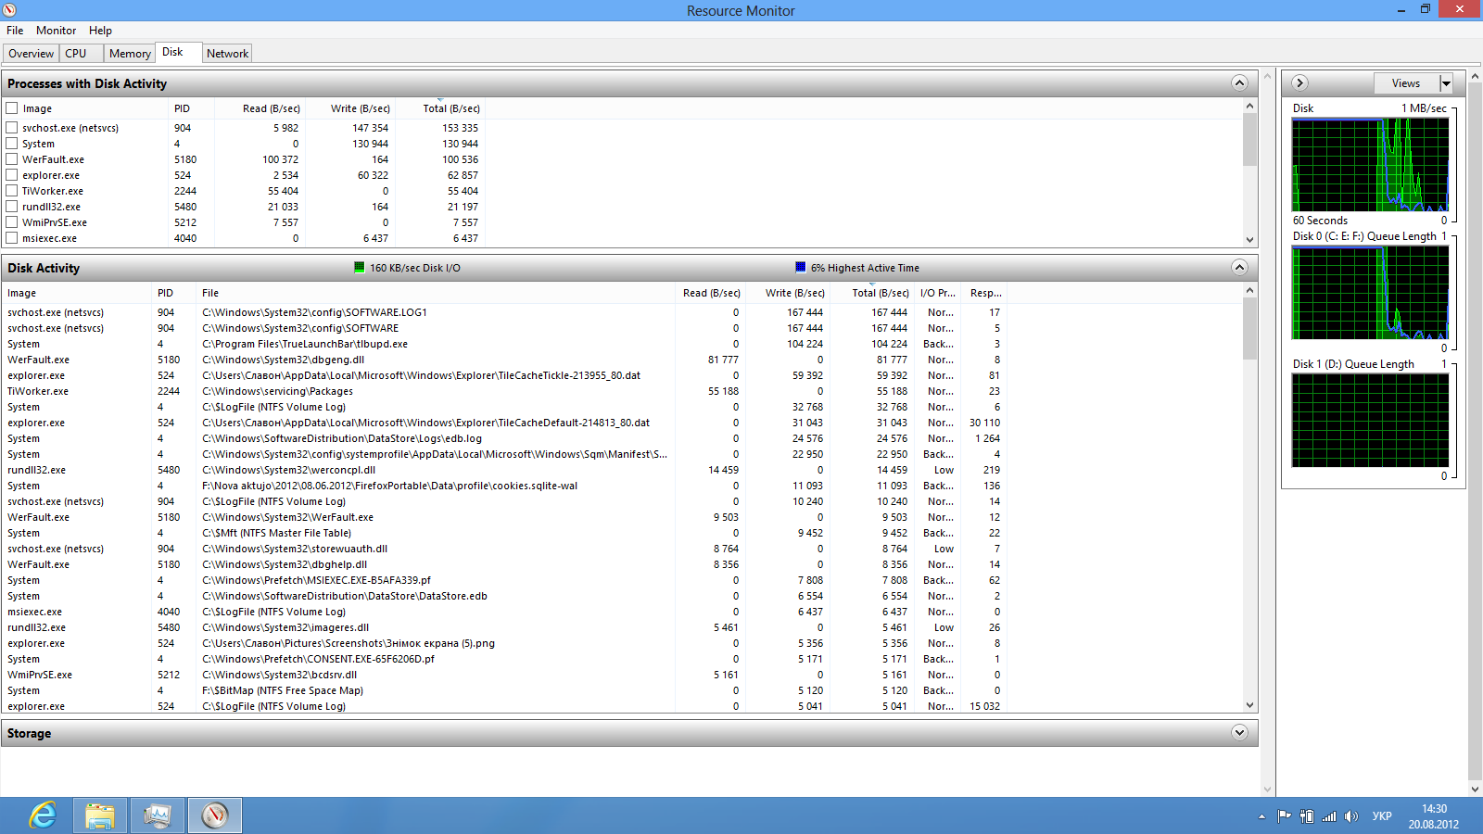Open the Monitor menu
The image size is (1483, 834).
coord(56,31)
